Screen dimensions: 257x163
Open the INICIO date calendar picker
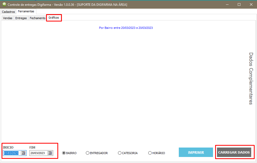(x=23, y=153)
